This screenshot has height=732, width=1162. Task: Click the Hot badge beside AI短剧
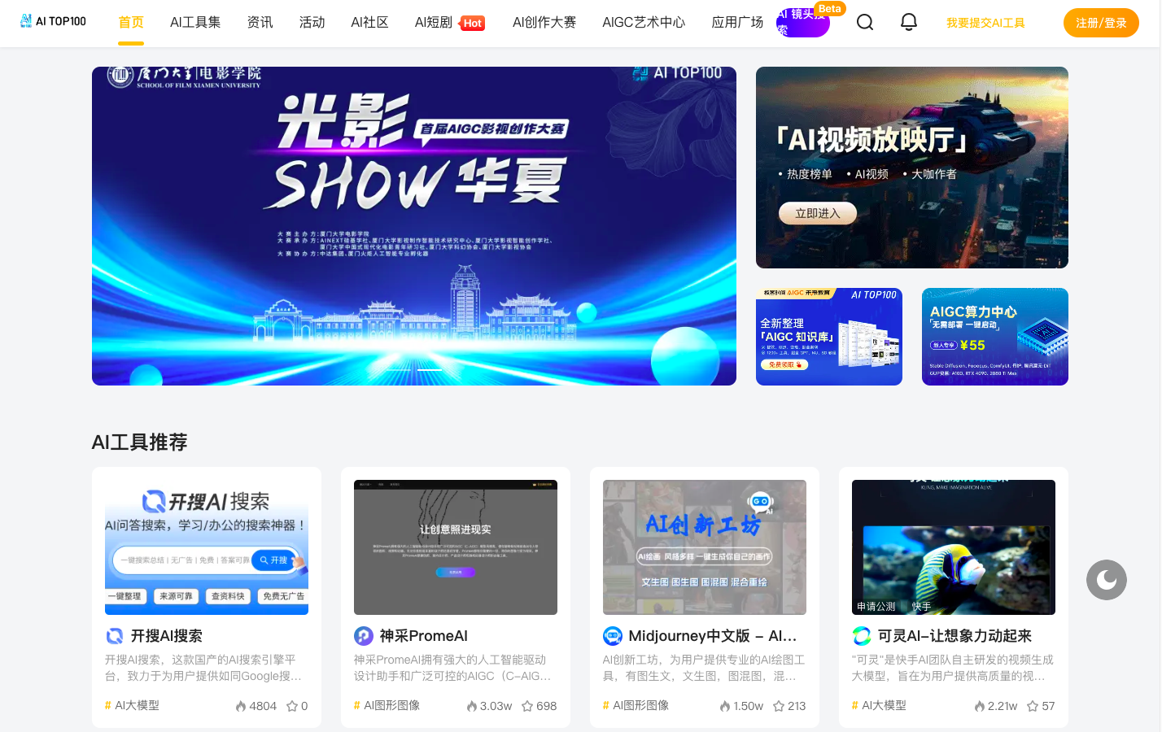pyautogui.click(x=473, y=24)
